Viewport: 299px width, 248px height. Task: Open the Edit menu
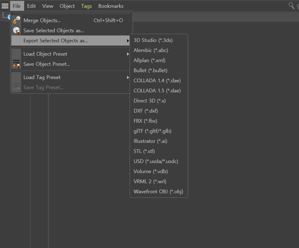click(x=31, y=6)
